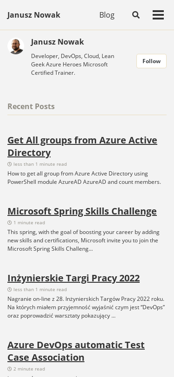Open the search magnifier icon
Screen dimensions: 174x377
(x=136, y=15)
